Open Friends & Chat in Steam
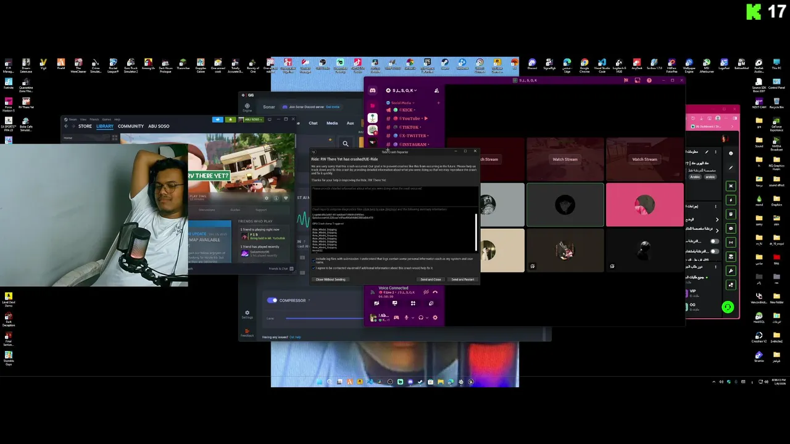 pos(280,268)
